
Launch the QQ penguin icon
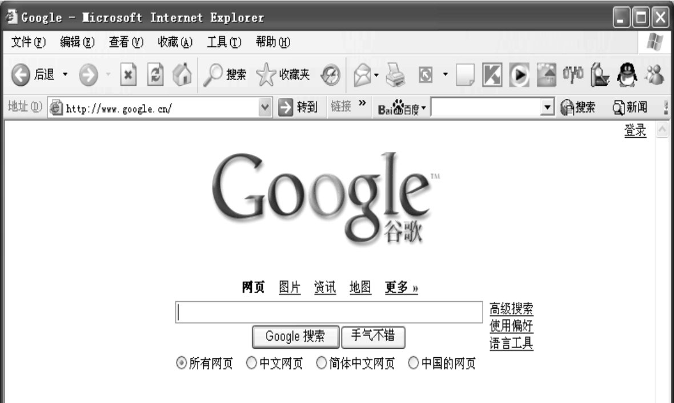(627, 75)
